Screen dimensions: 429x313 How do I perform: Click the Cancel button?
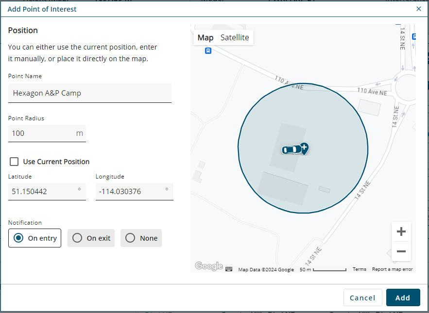tap(363, 297)
